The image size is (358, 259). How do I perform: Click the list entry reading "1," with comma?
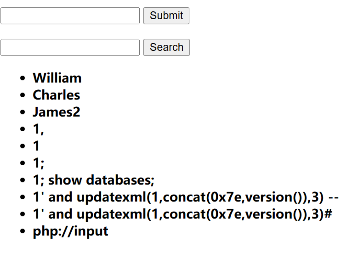point(38,129)
